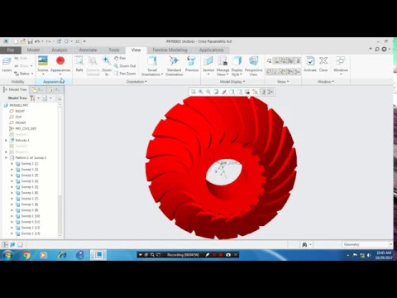Viewport: 397px width, 298px height.
Task: Select the Zoom In tool
Action: tap(106, 65)
